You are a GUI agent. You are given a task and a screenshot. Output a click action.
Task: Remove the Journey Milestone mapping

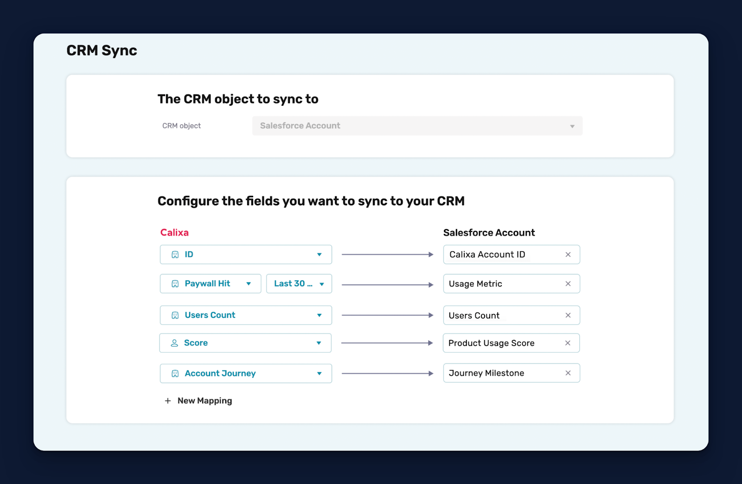[x=568, y=373]
